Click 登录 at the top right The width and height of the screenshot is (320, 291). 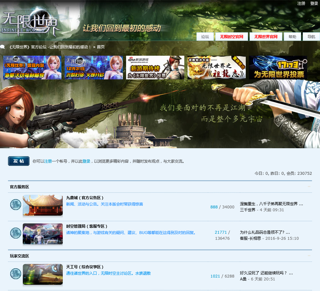pyautogui.click(x=314, y=4)
